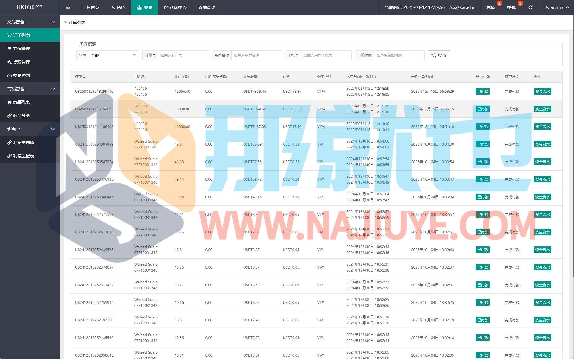Open 充值管理 in sidebar

click(x=21, y=49)
